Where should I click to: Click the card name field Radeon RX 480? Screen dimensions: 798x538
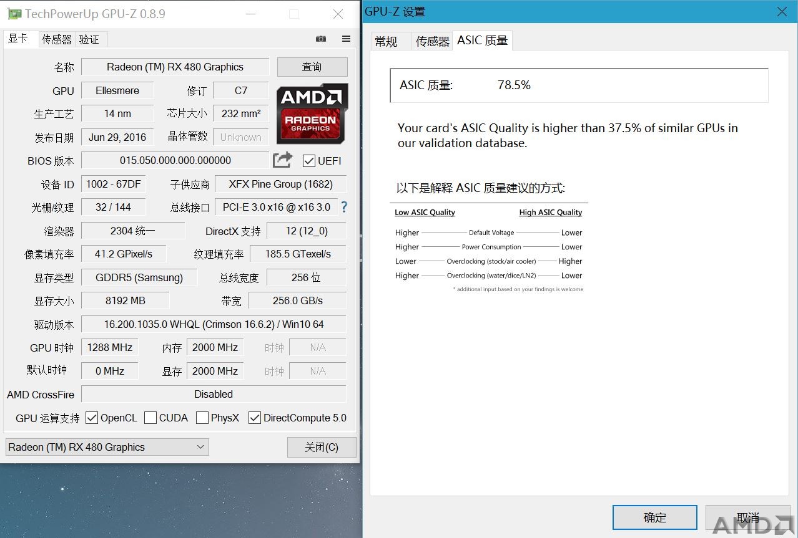(x=175, y=67)
